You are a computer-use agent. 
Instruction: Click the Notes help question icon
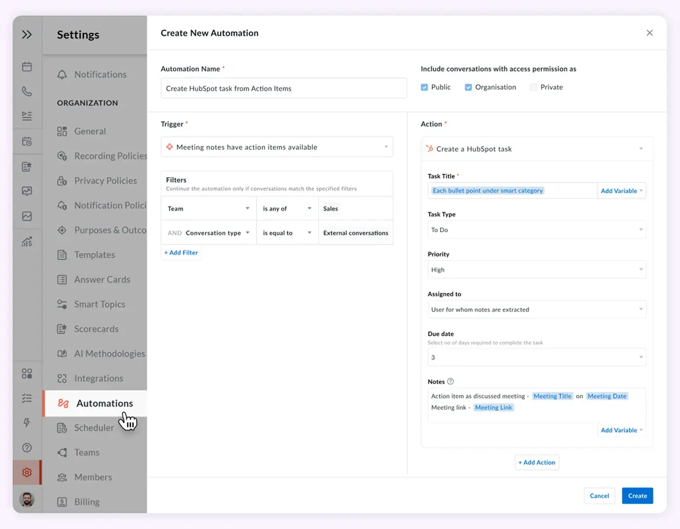tap(450, 382)
